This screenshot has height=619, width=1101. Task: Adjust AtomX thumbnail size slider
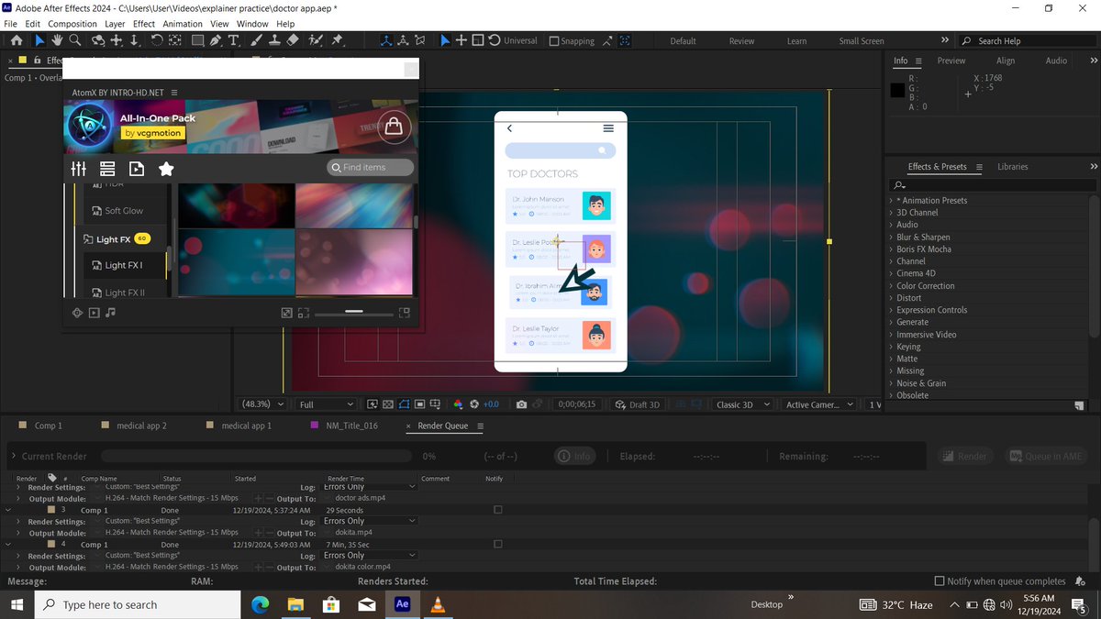point(354,313)
